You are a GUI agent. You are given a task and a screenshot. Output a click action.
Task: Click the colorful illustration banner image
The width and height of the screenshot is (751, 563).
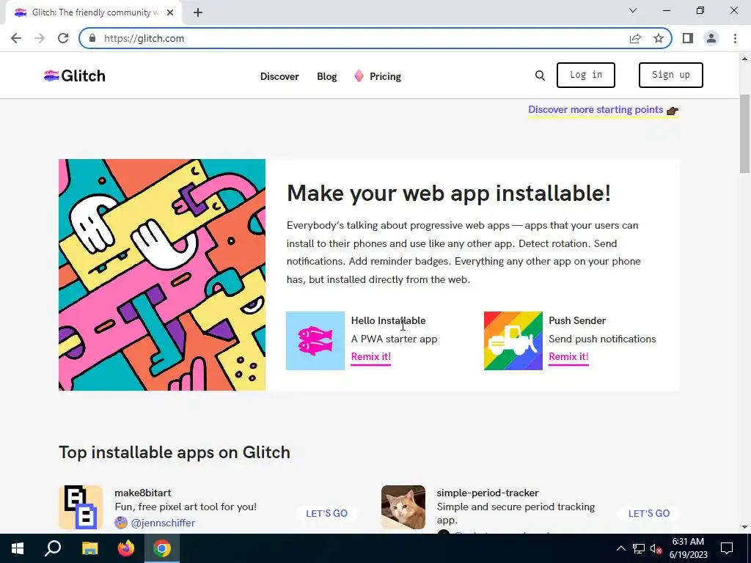pyautogui.click(x=162, y=275)
